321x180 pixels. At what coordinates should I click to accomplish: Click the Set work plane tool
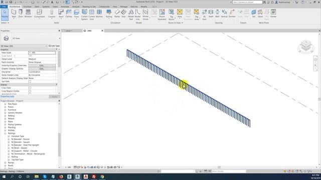pos(254,13)
